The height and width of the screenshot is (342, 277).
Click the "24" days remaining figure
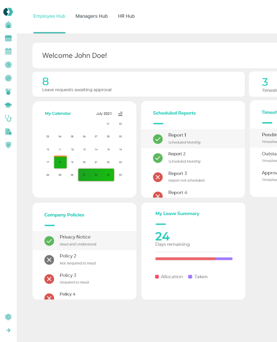(162, 236)
